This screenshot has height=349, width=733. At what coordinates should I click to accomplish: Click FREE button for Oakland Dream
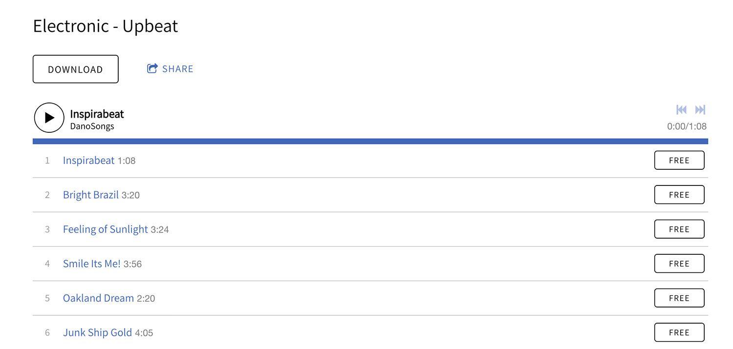(x=679, y=298)
